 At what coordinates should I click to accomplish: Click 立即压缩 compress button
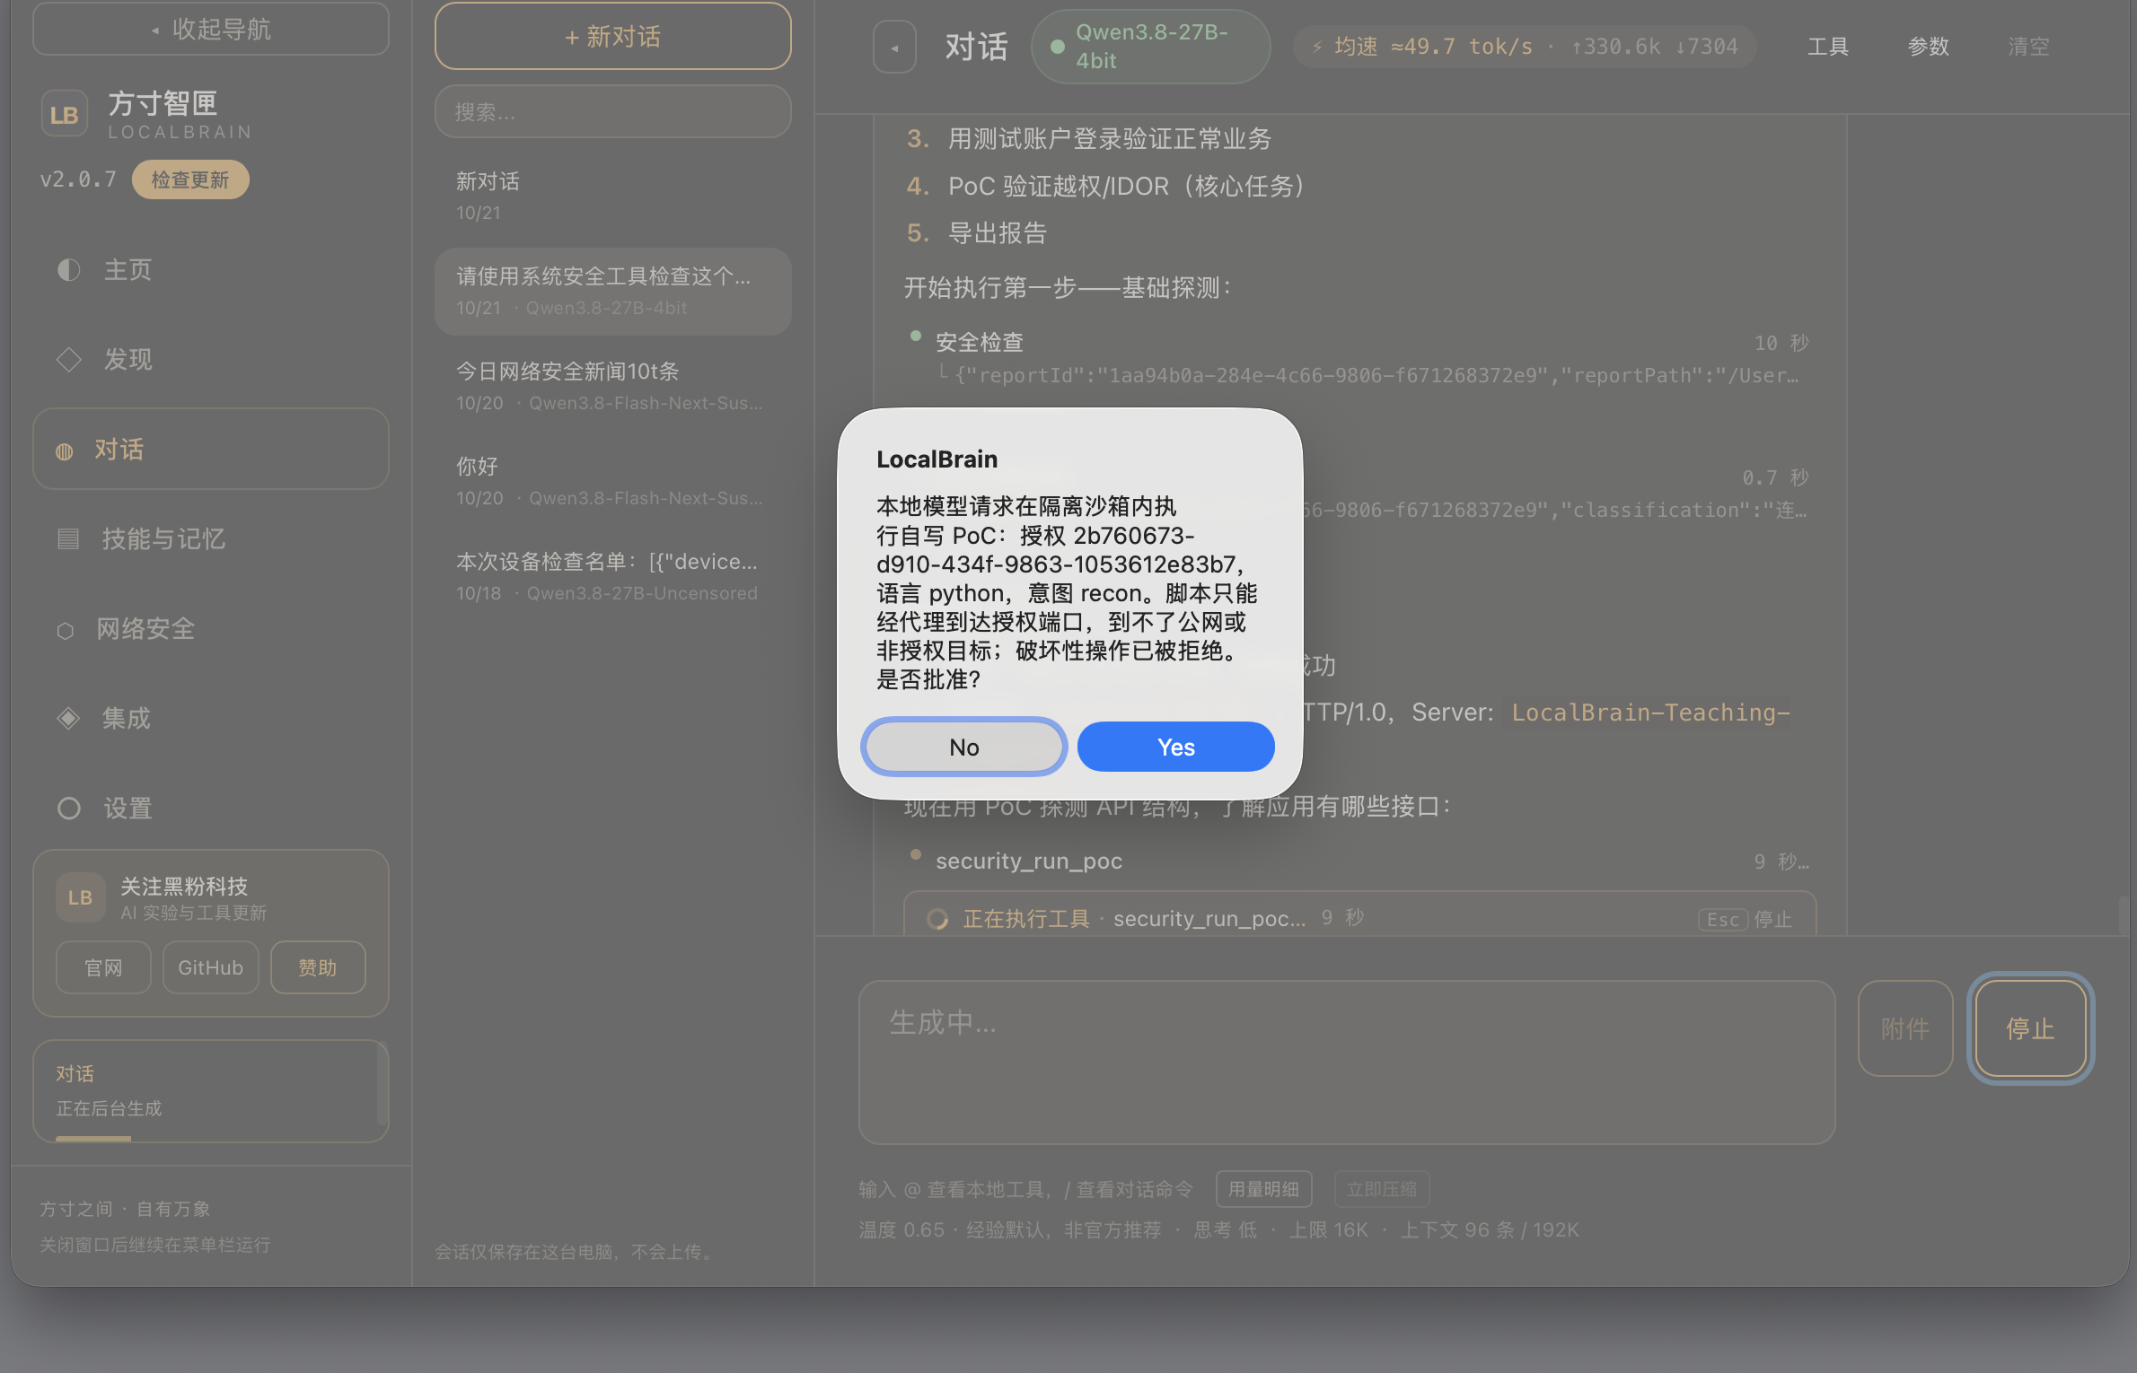tap(1382, 1189)
